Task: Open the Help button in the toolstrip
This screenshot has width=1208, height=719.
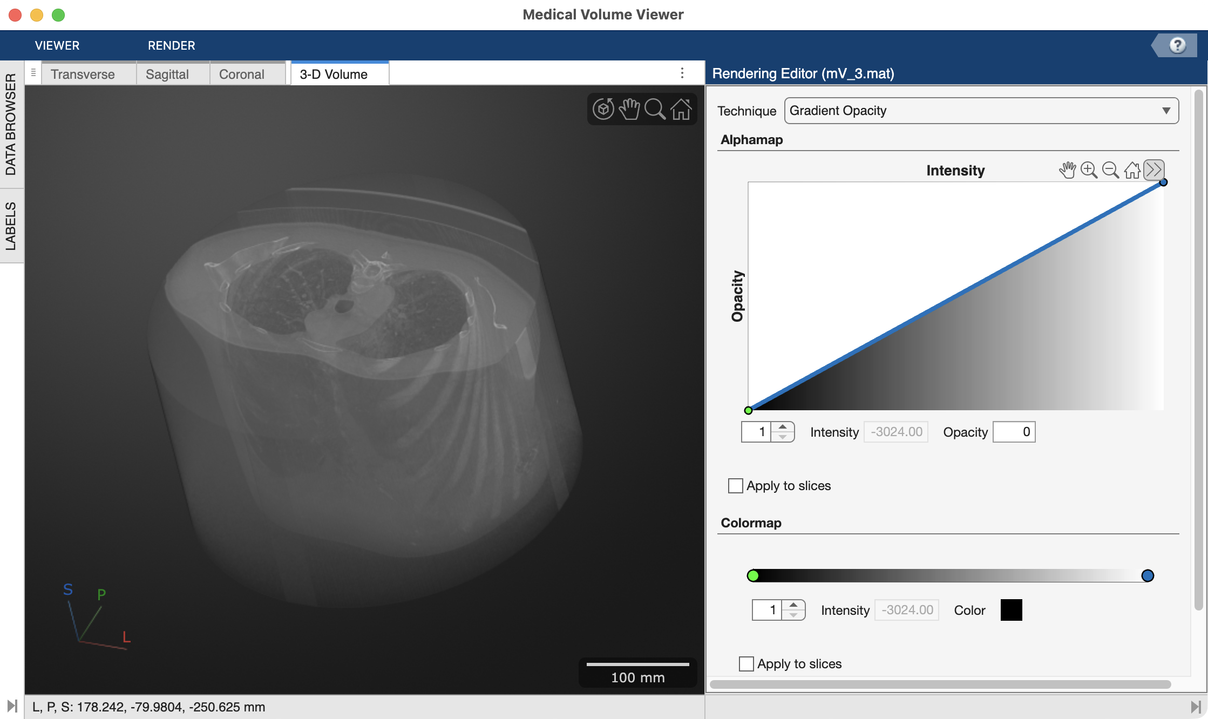Action: click(1177, 45)
